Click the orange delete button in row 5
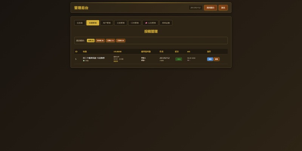 coord(216,59)
